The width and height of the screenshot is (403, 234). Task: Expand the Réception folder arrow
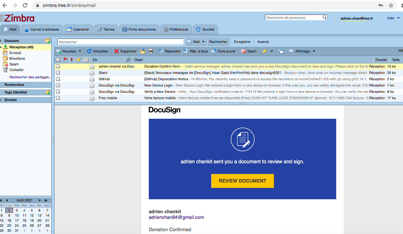point(1,47)
